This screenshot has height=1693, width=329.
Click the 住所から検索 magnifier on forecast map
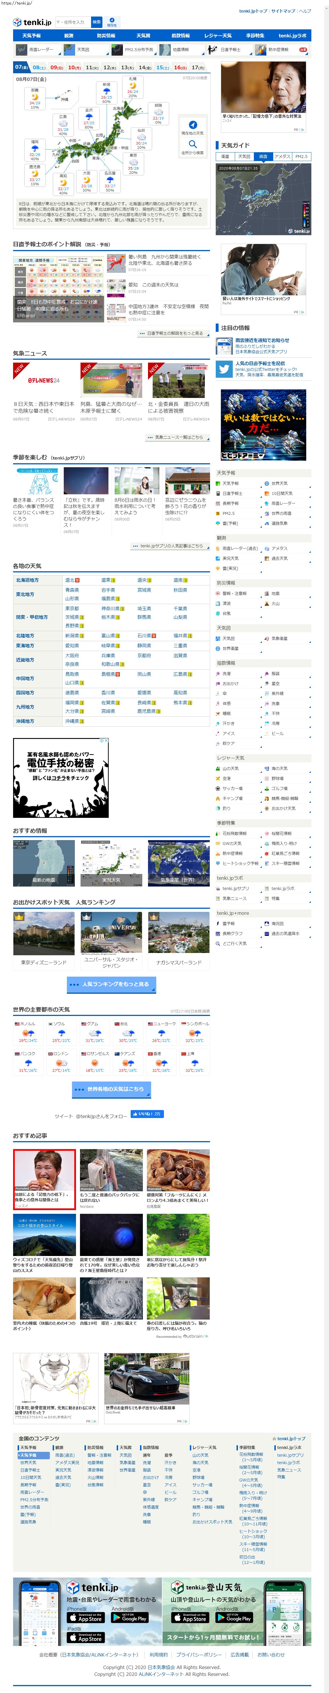[192, 145]
